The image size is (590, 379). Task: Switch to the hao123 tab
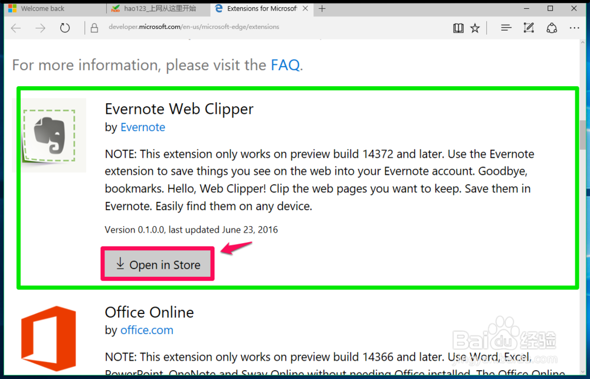click(x=158, y=8)
